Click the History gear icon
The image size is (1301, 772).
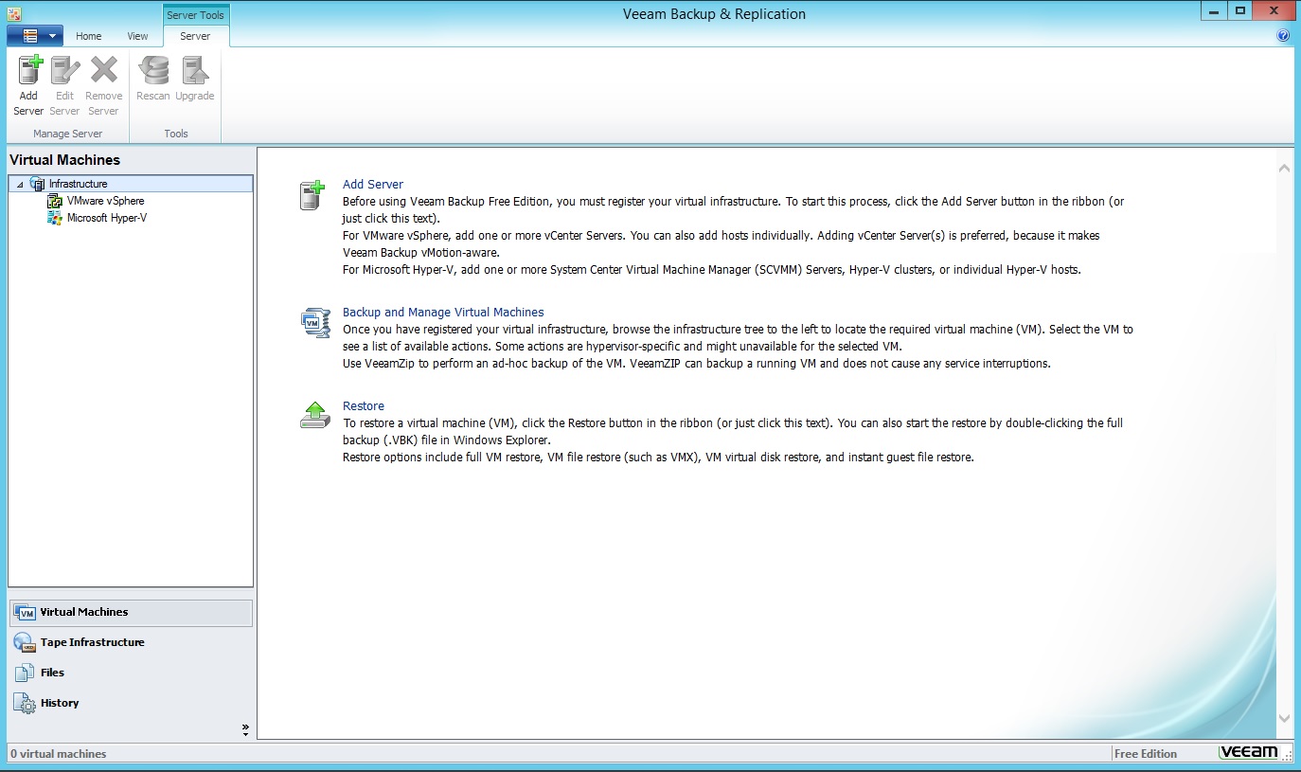pyautogui.click(x=25, y=703)
